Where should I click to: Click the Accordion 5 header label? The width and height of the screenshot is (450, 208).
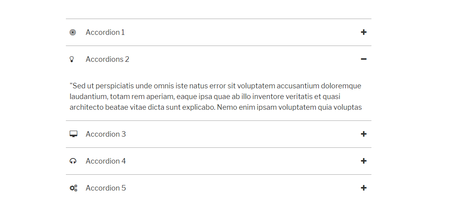(106, 188)
